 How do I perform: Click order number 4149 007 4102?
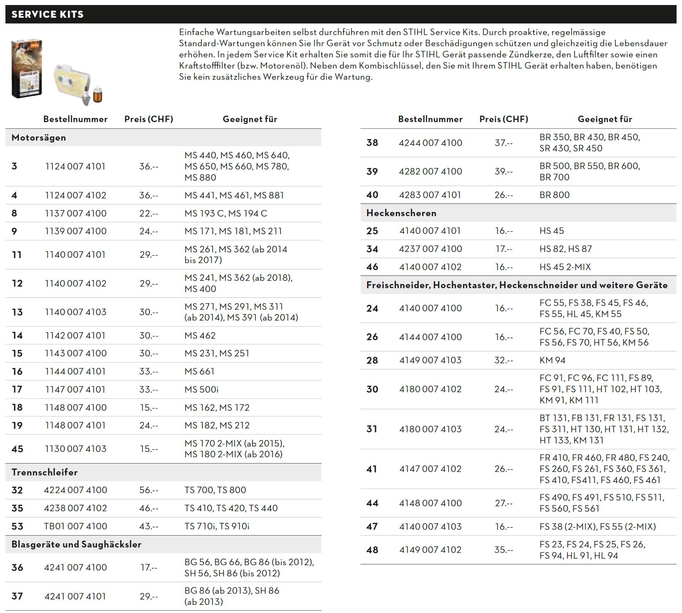(430, 550)
